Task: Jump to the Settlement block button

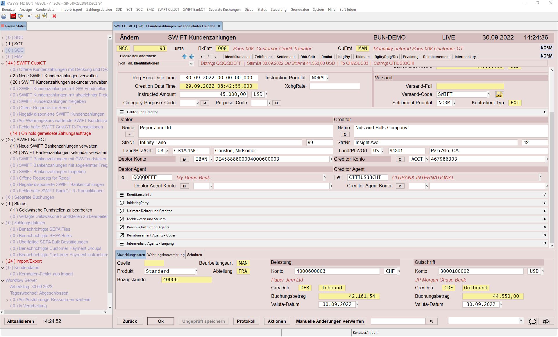Action: pos(285,57)
